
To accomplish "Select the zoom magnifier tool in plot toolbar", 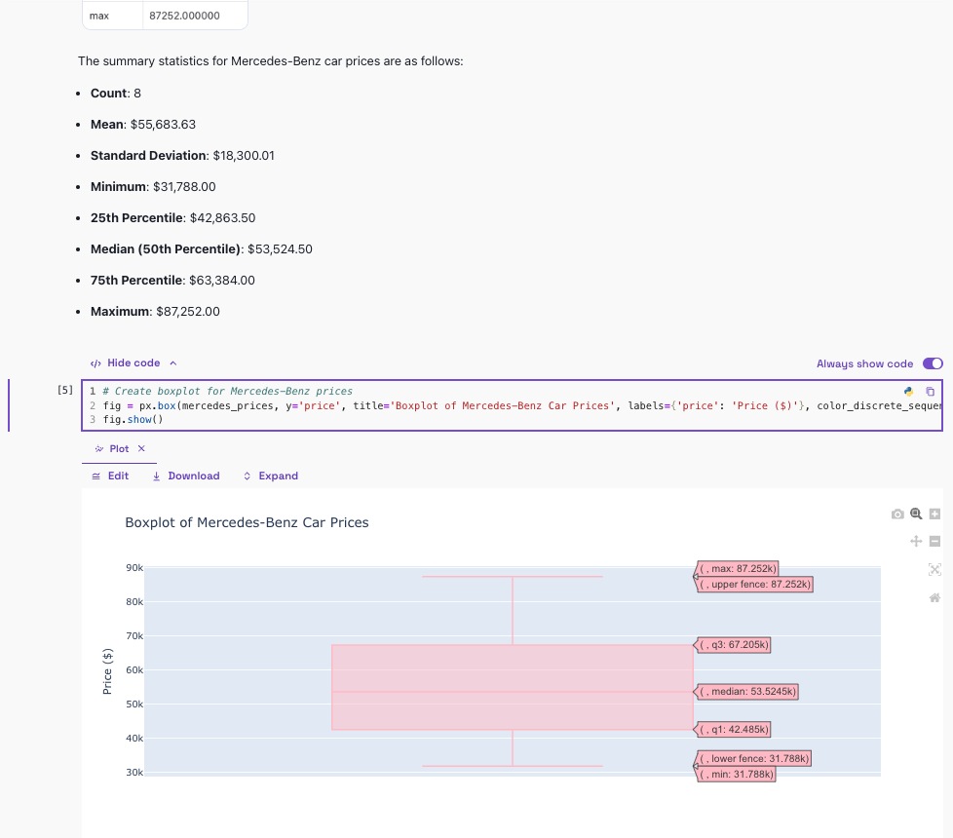I will 916,514.
